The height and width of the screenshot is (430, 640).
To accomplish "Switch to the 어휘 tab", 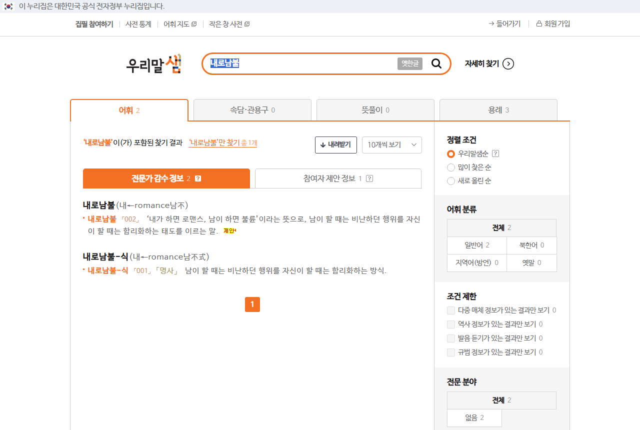I will coord(129,110).
